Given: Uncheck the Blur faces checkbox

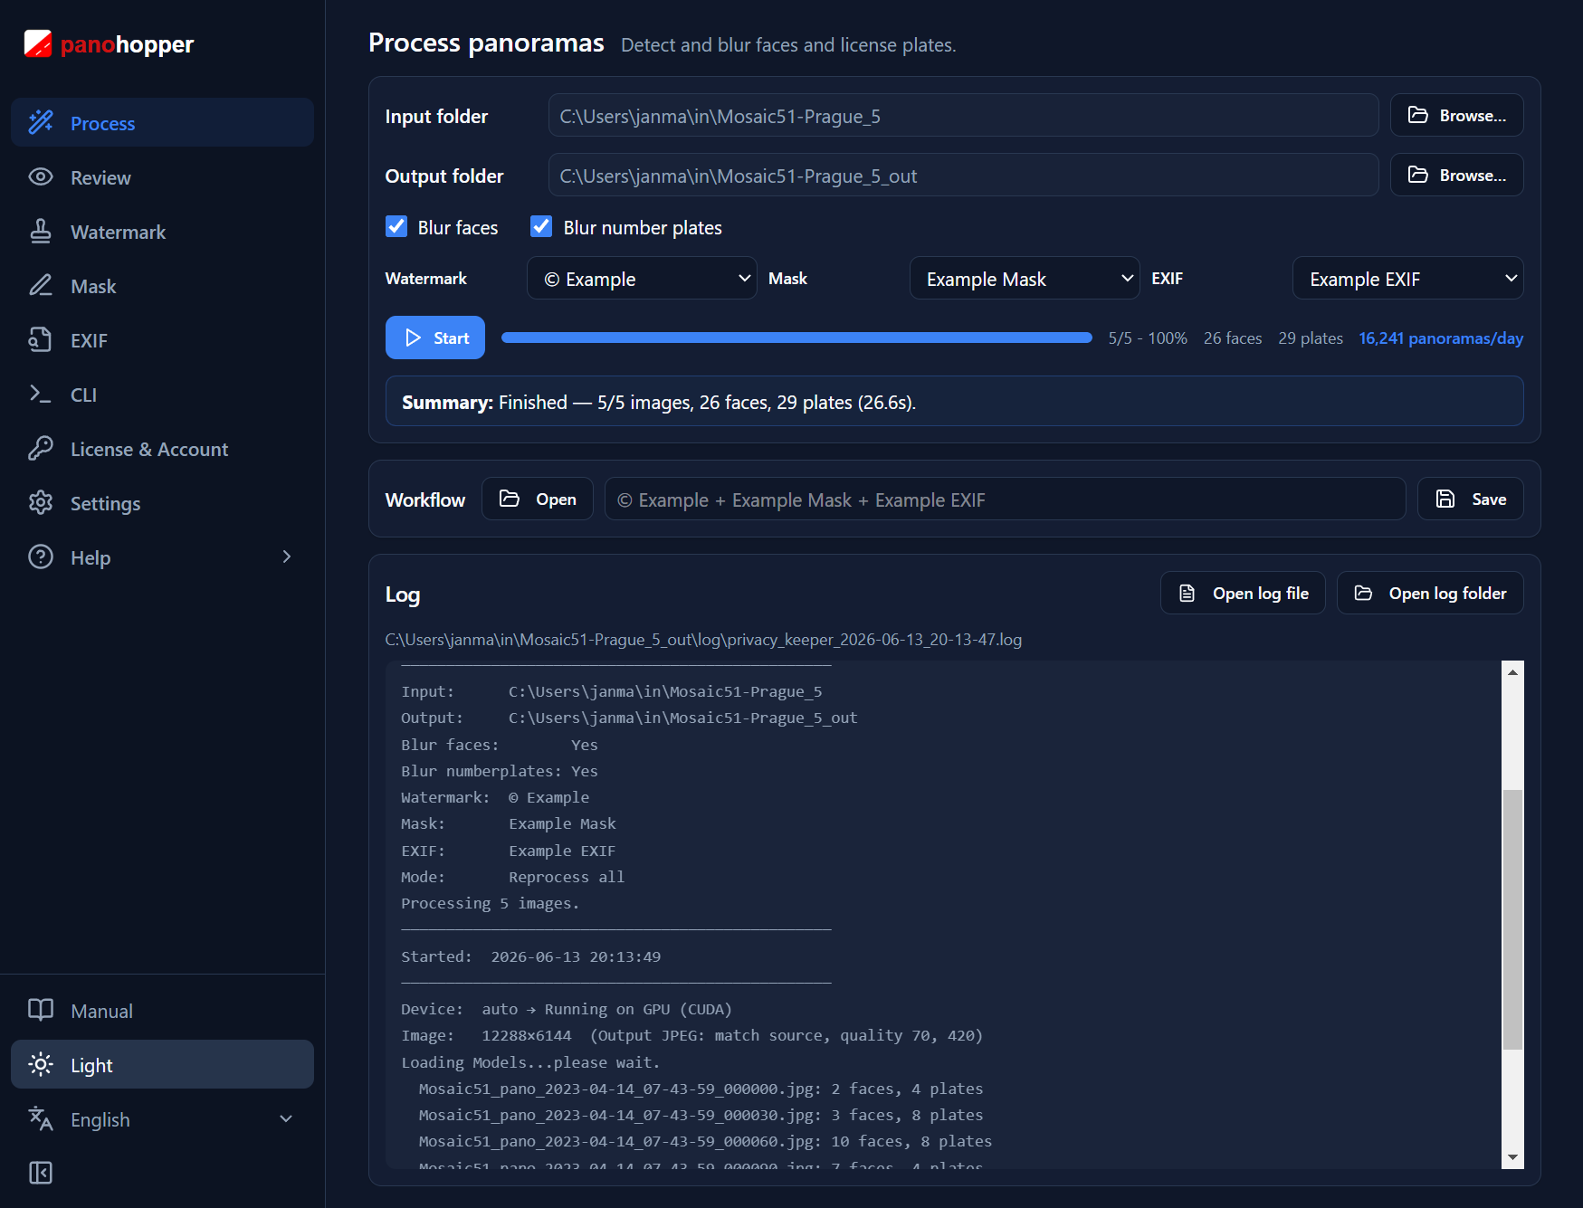Looking at the screenshot, I should pyautogui.click(x=396, y=226).
